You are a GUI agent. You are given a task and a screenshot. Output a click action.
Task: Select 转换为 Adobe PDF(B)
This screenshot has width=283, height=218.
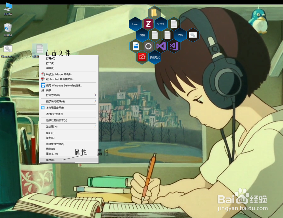[x=69, y=74]
